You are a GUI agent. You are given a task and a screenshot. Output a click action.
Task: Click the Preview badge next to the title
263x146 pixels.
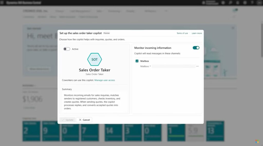point(107,33)
